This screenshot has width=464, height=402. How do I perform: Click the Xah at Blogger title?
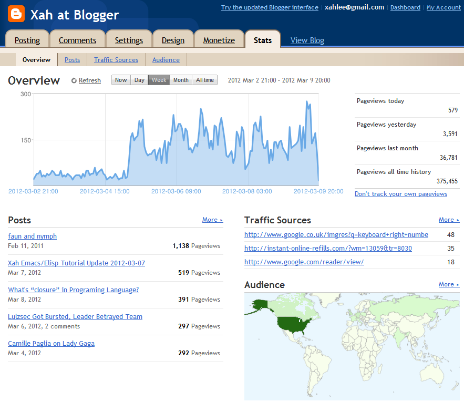click(75, 15)
